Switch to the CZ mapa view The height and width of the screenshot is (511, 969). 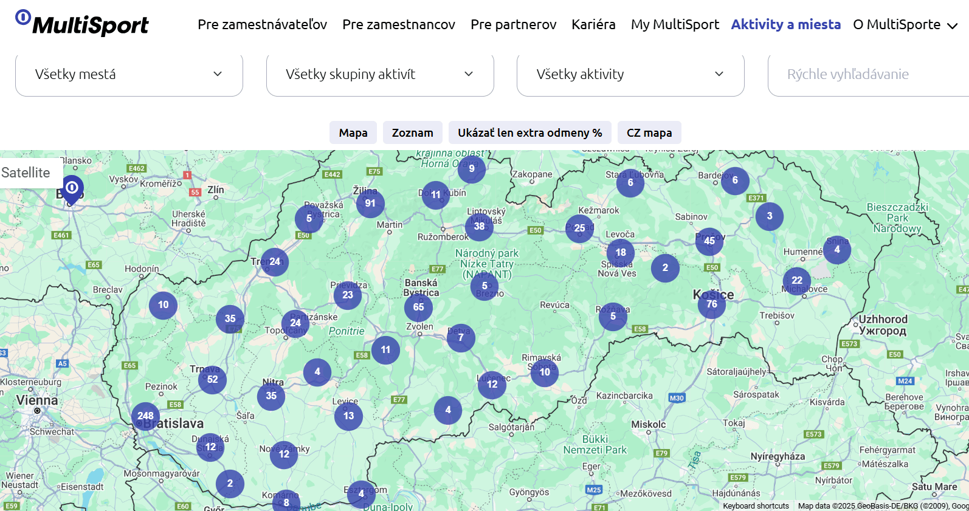click(x=649, y=132)
